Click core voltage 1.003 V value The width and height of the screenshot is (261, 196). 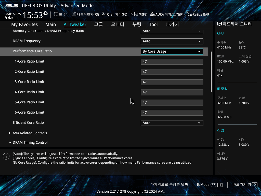(244, 62)
